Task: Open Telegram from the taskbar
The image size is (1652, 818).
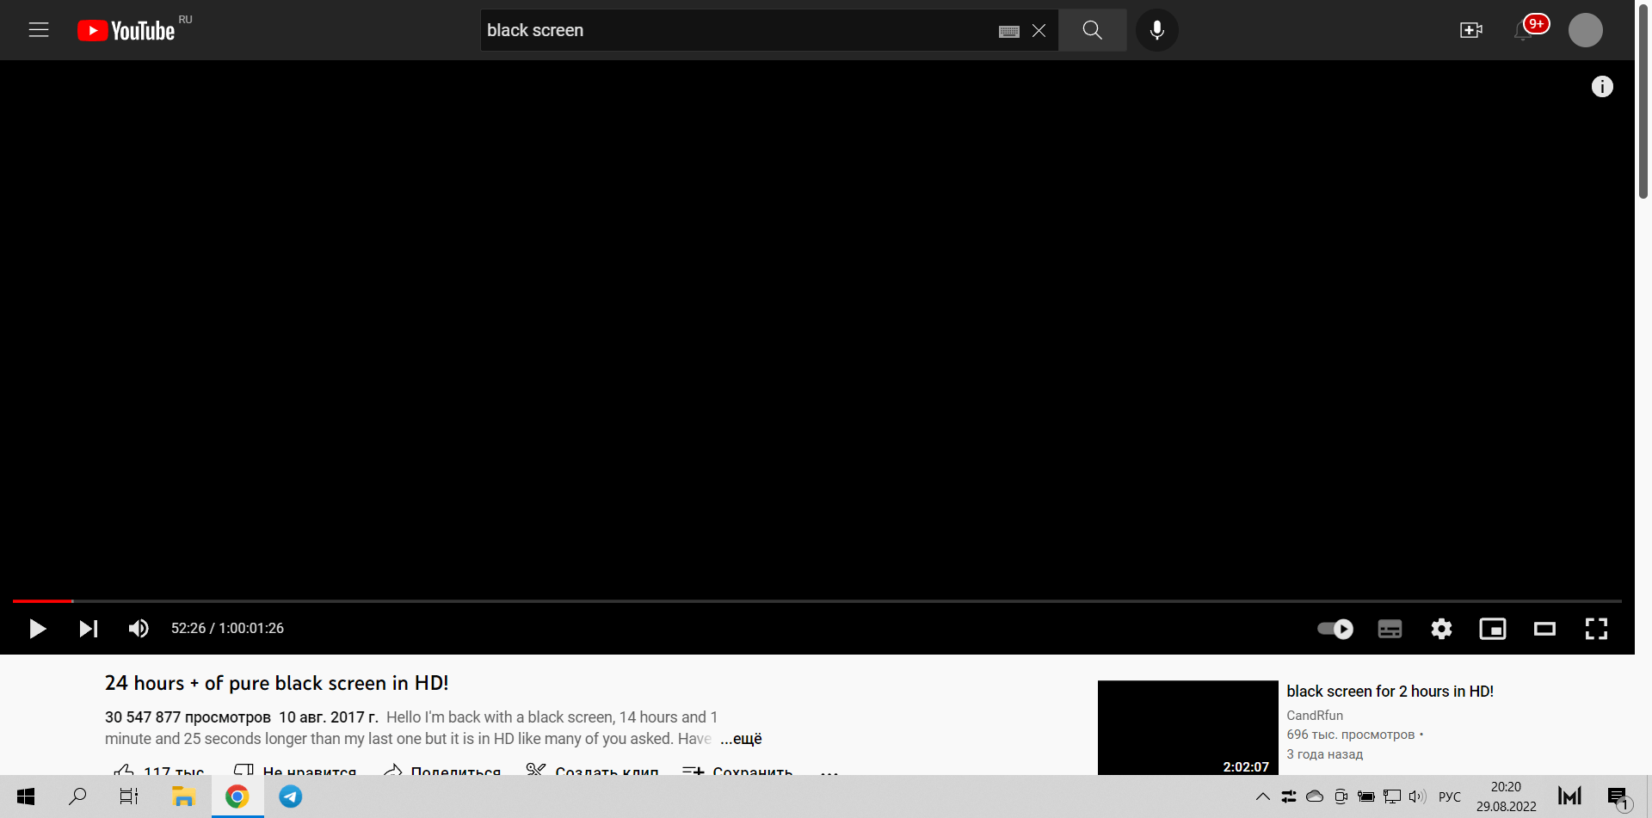Action: 291,796
